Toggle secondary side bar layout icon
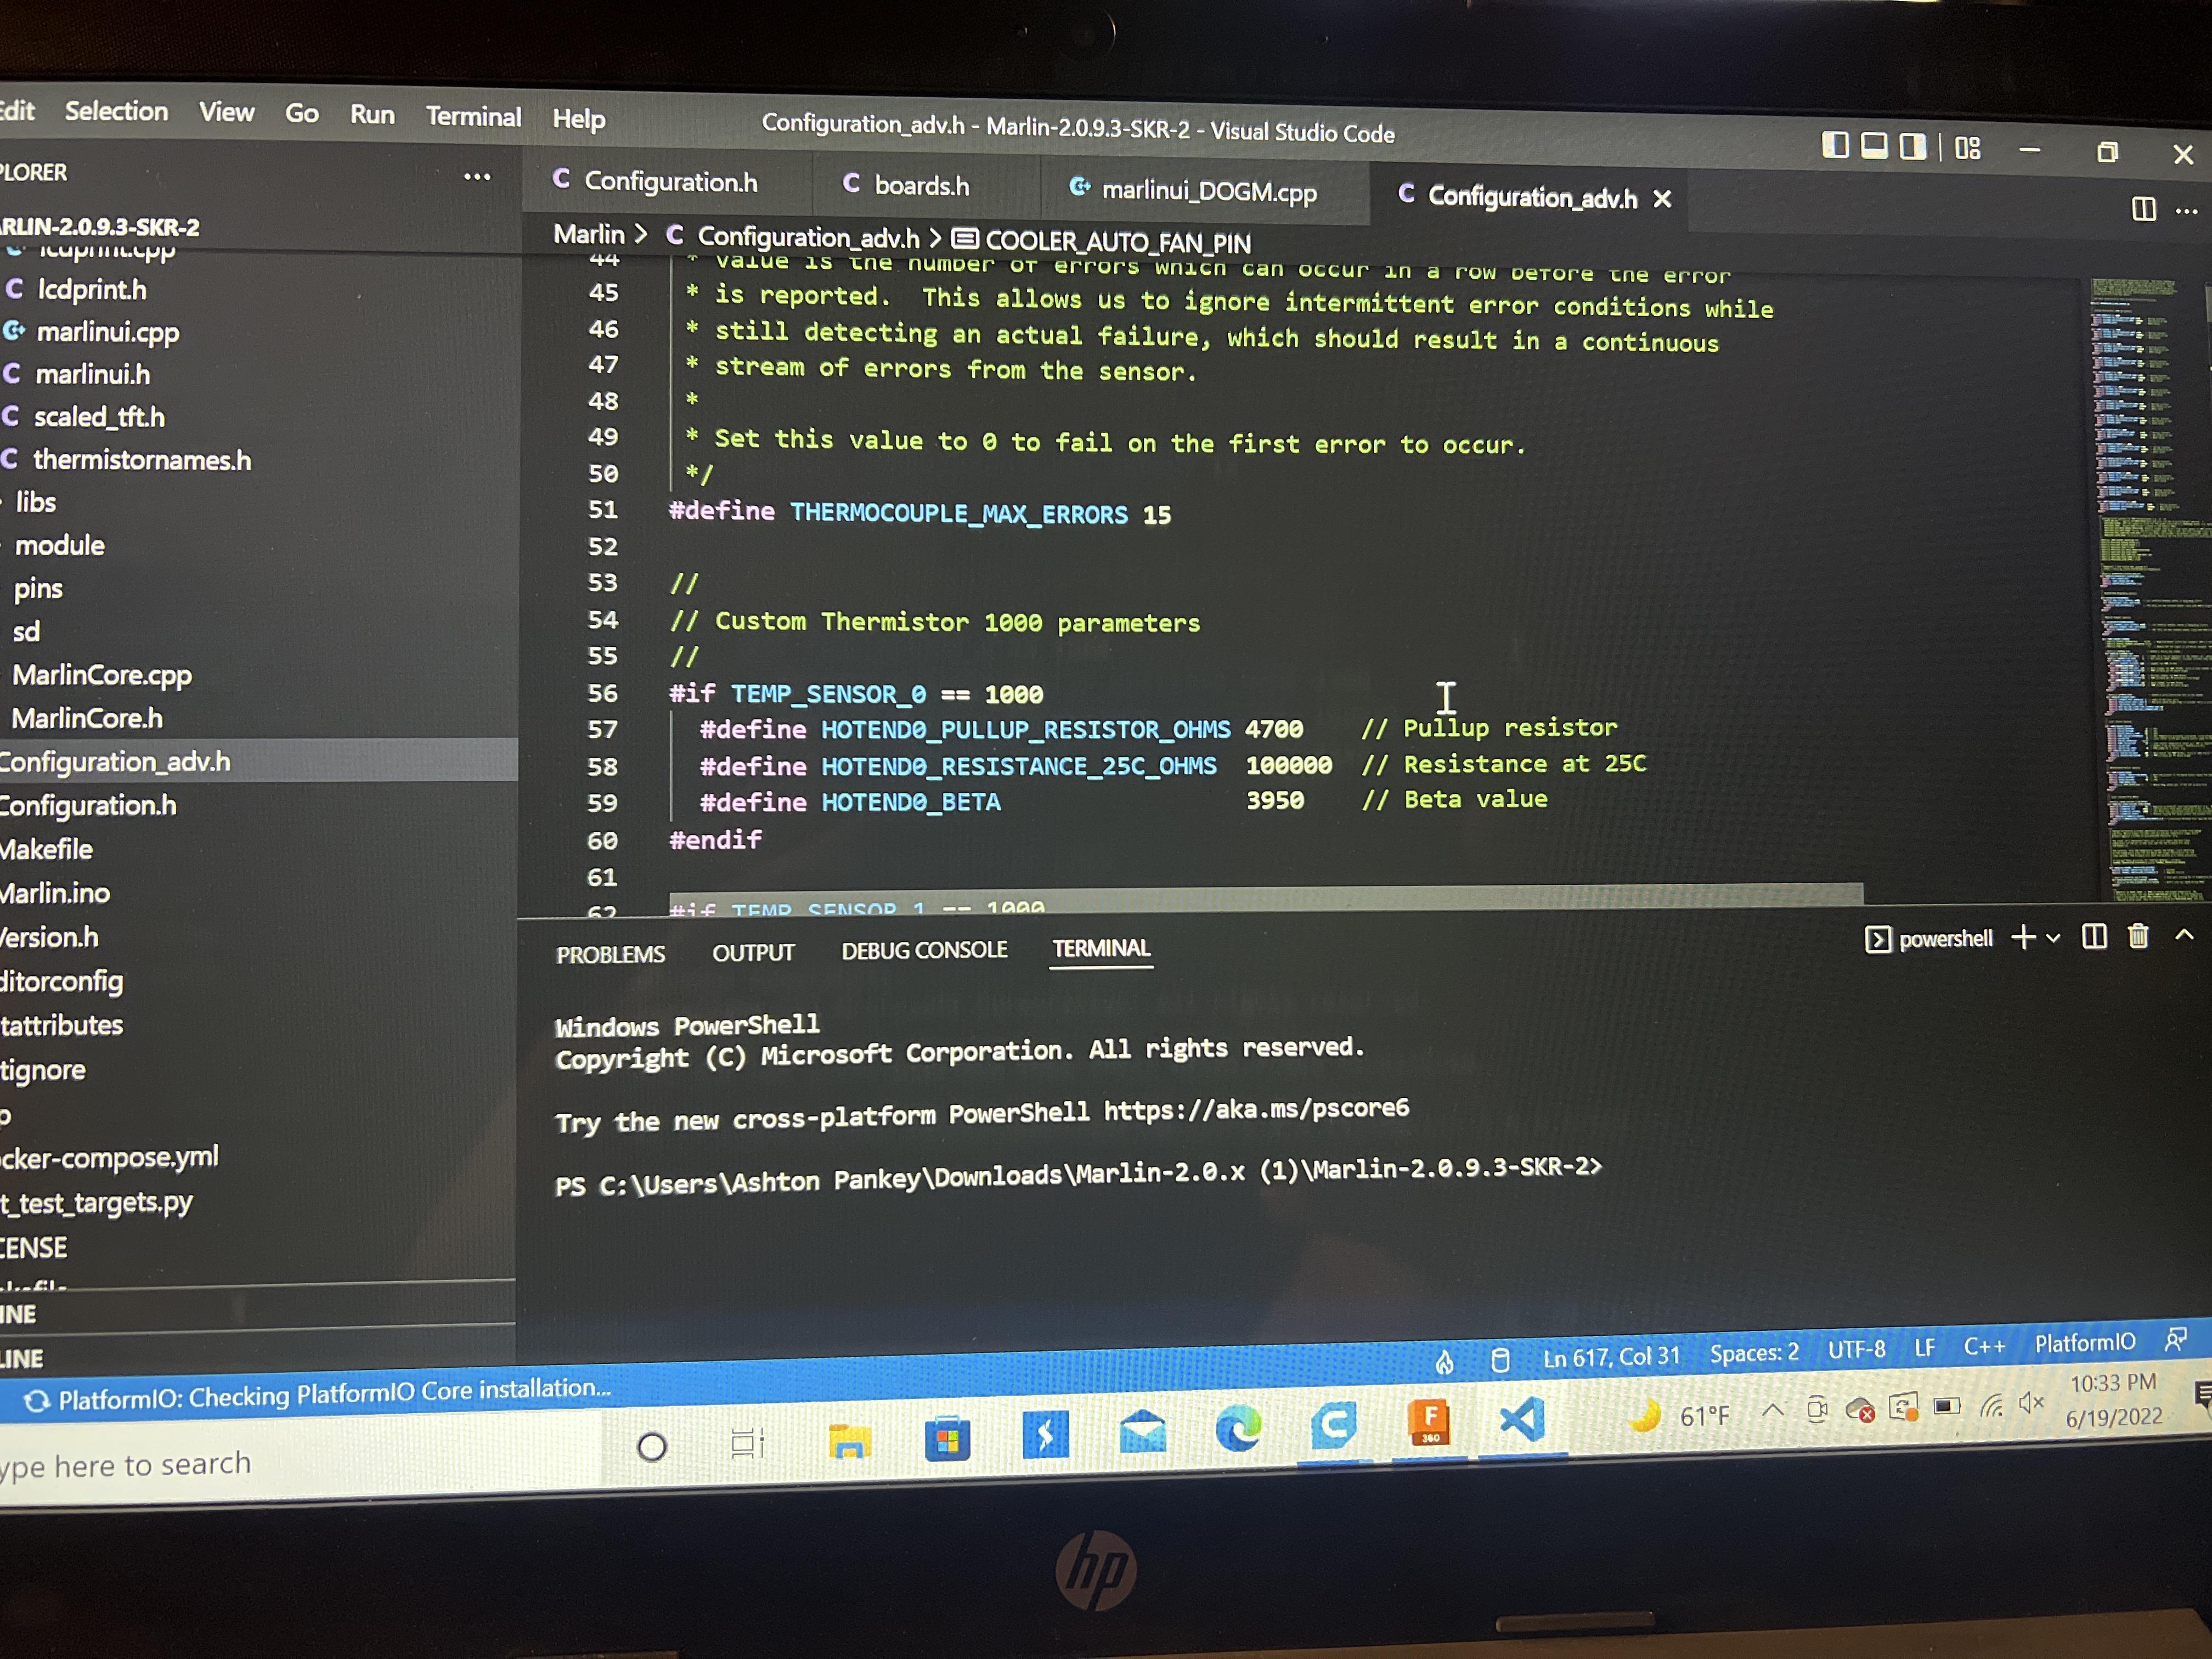 (x=1912, y=147)
